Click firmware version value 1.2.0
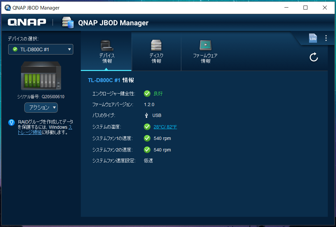This screenshot has height=227, width=336. pos(149,104)
